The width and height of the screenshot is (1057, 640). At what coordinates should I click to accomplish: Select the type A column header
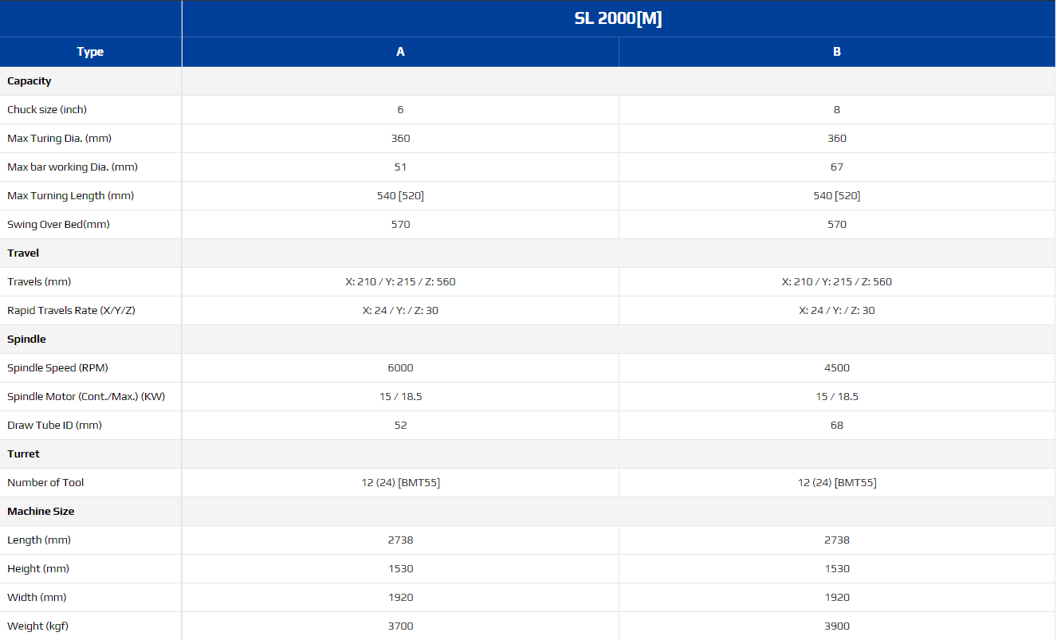pyautogui.click(x=400, y=52)
